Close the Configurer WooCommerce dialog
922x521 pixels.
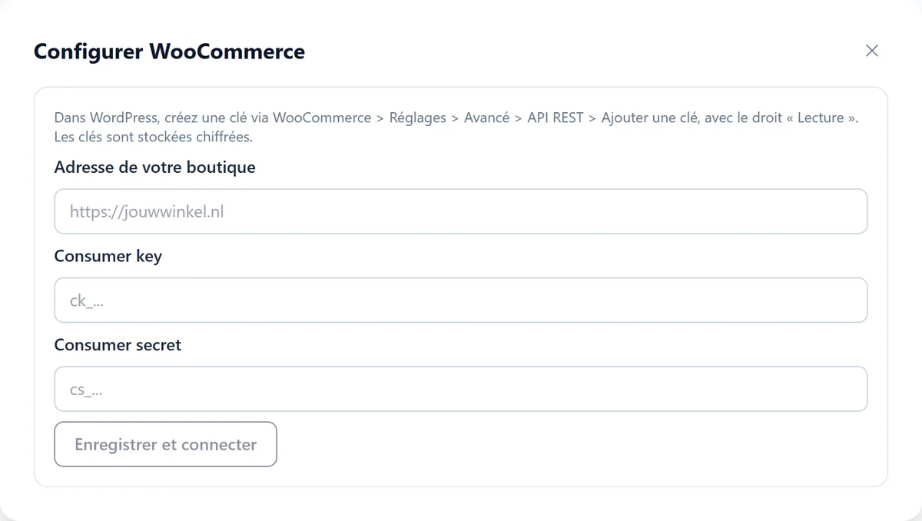click(x=871, y=51)
